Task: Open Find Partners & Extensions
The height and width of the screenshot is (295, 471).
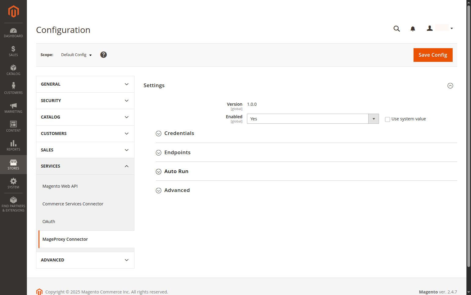Action: click(13, 204)
